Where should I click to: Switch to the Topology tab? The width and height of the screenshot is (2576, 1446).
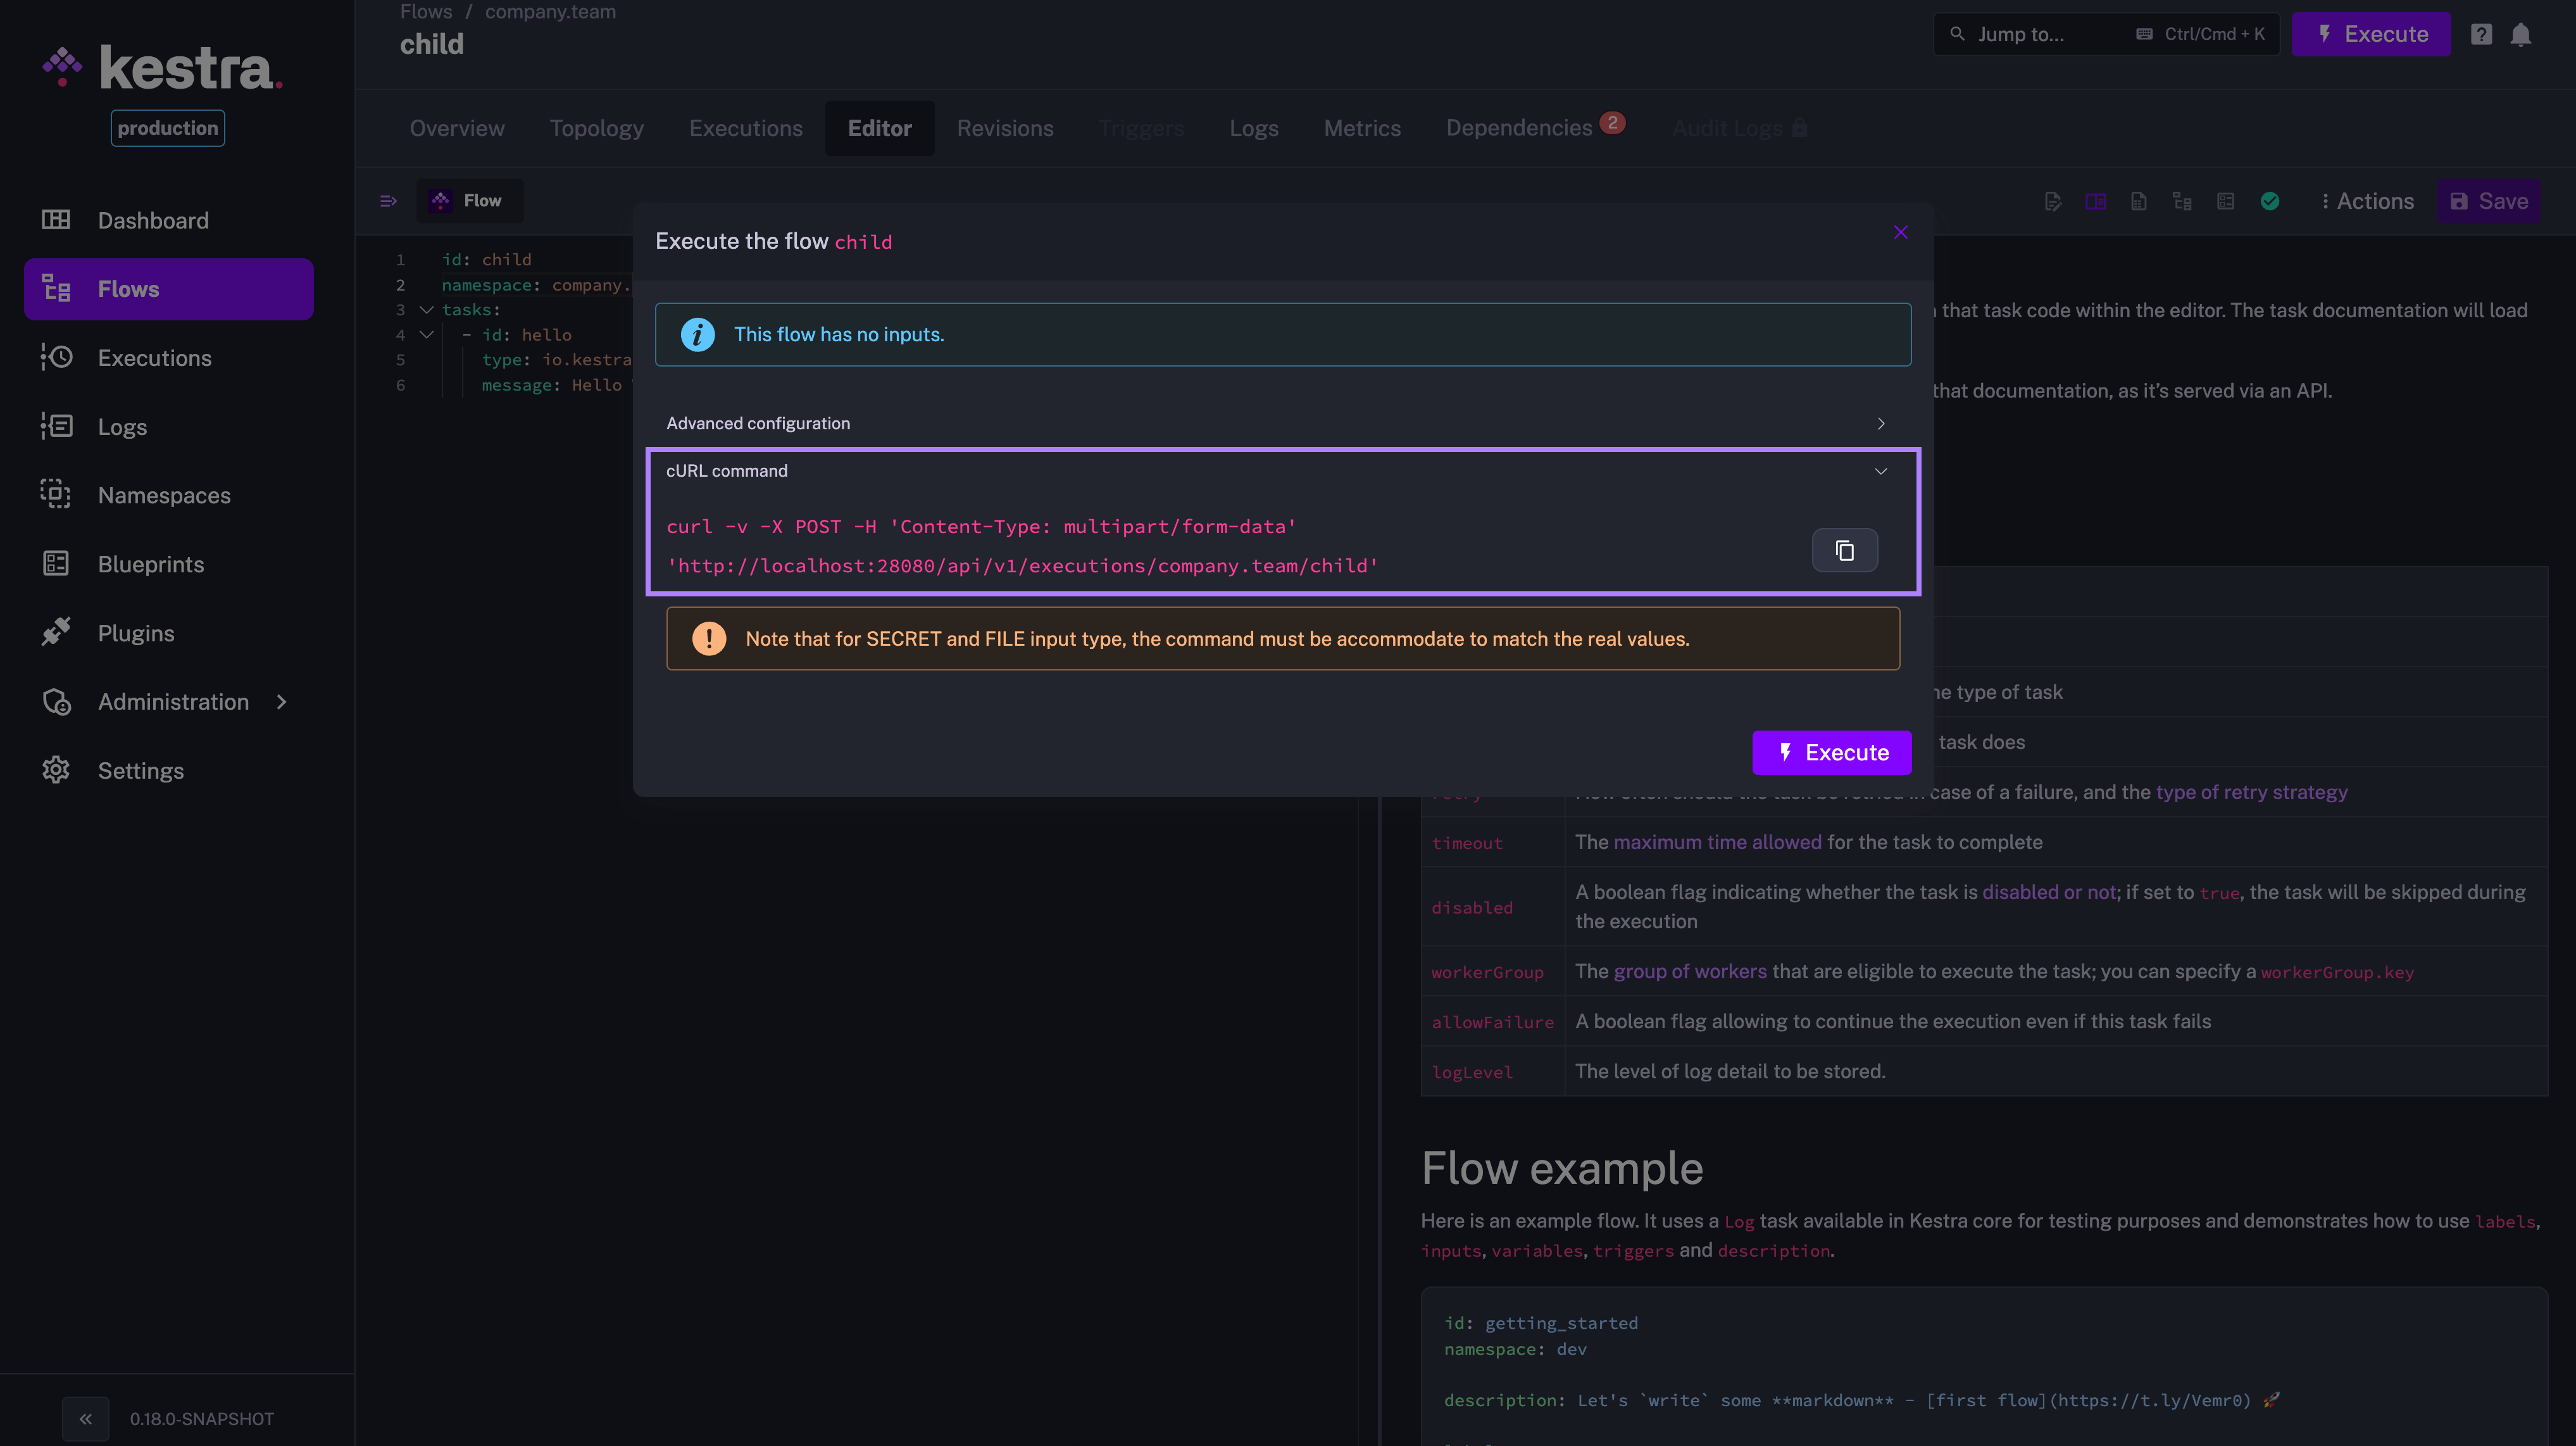[596, 128]
